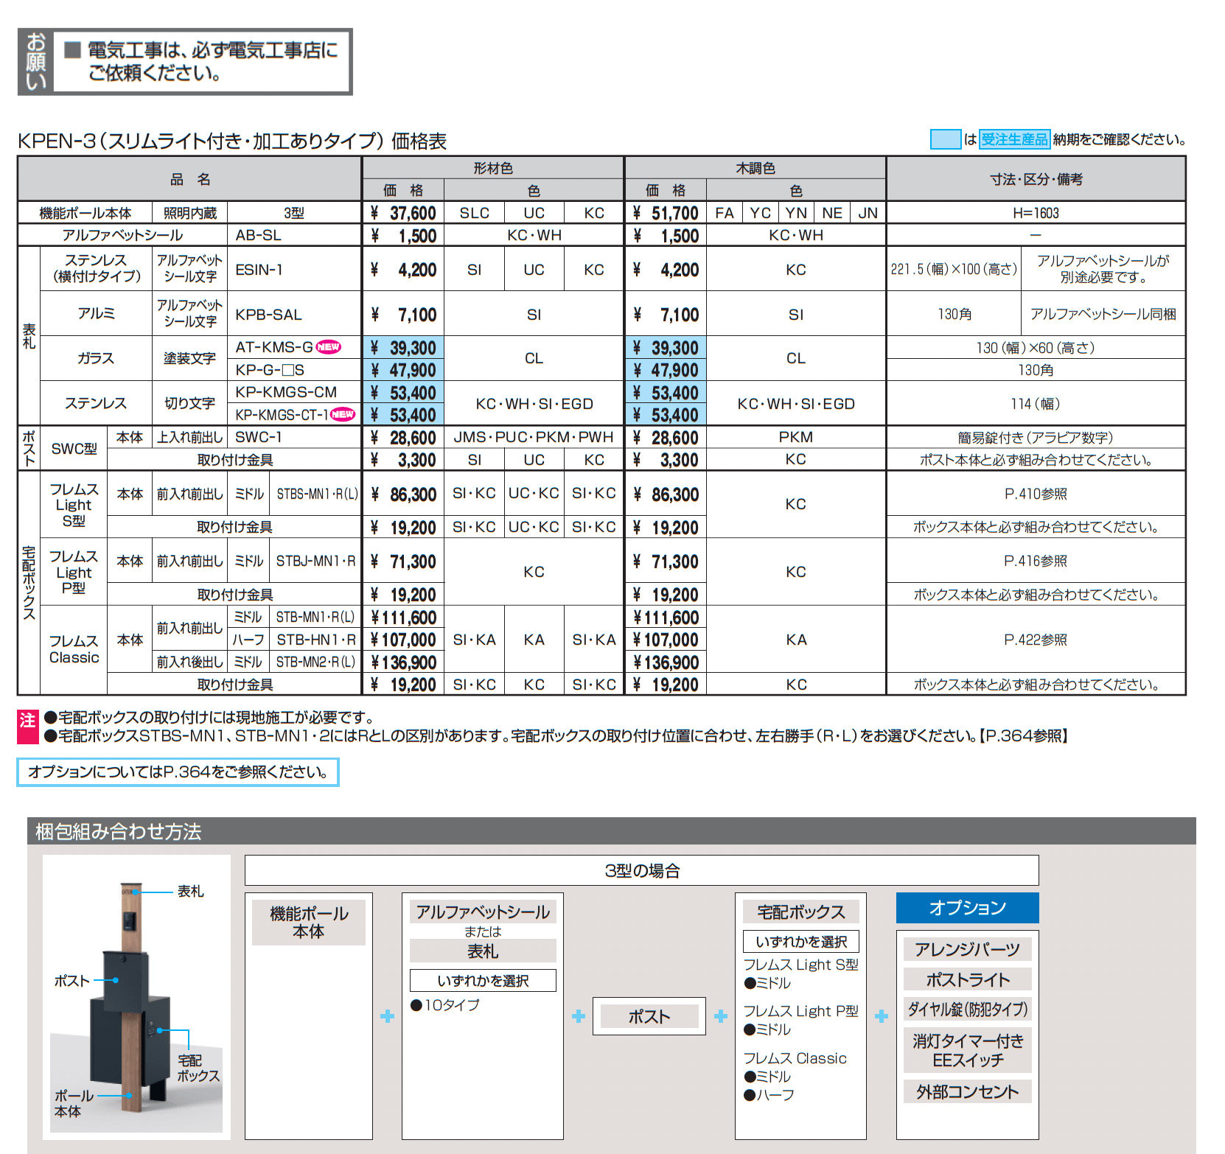
Task: Click the red 注 note marker
Action: [x=27, y=726]
